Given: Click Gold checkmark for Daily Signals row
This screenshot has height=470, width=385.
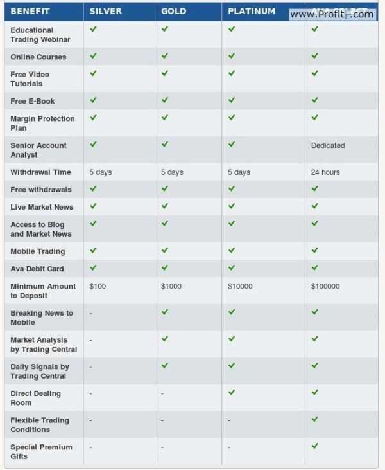Looking at the screenshot, I should click(165, 366).
